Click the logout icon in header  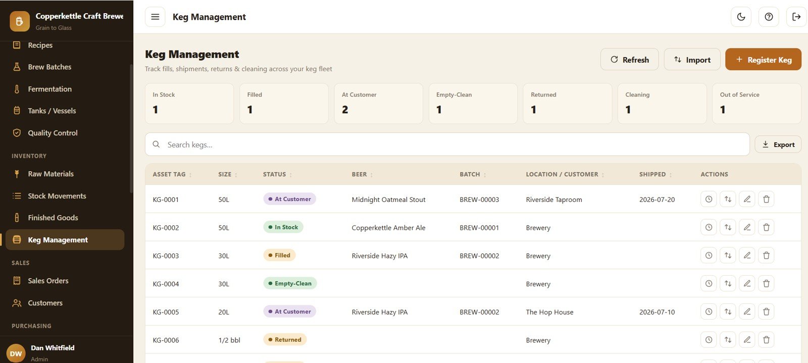[796, 17]
